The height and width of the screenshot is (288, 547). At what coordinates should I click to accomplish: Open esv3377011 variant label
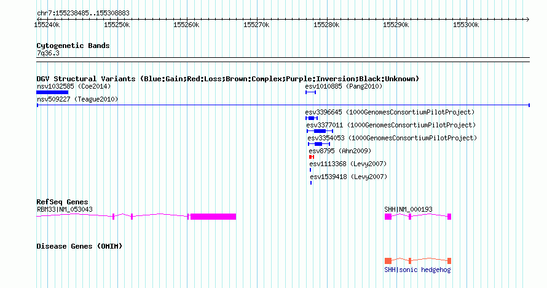[x=391, y=125]
